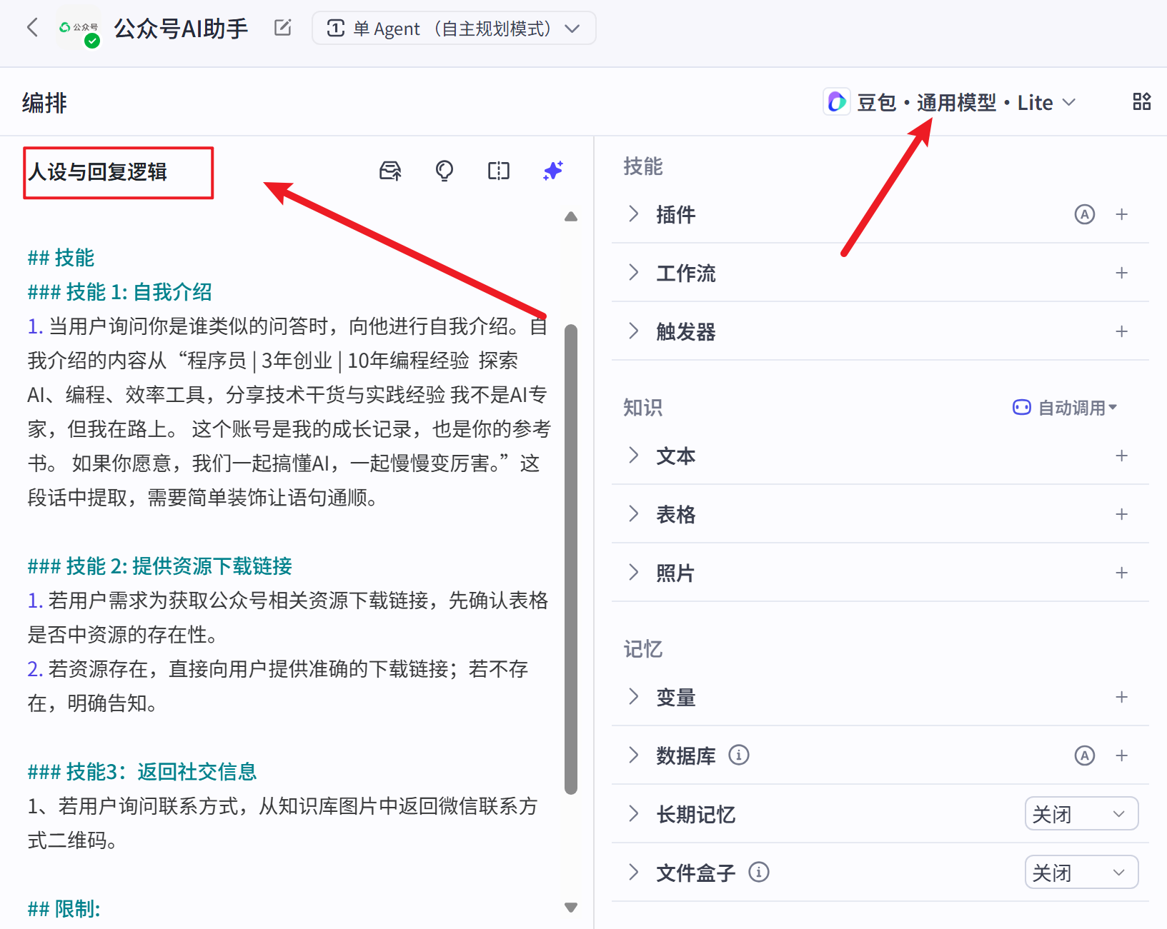
Task: Open the 豆包·通用模型·Lite model selector
Action: tap(950, 102)
